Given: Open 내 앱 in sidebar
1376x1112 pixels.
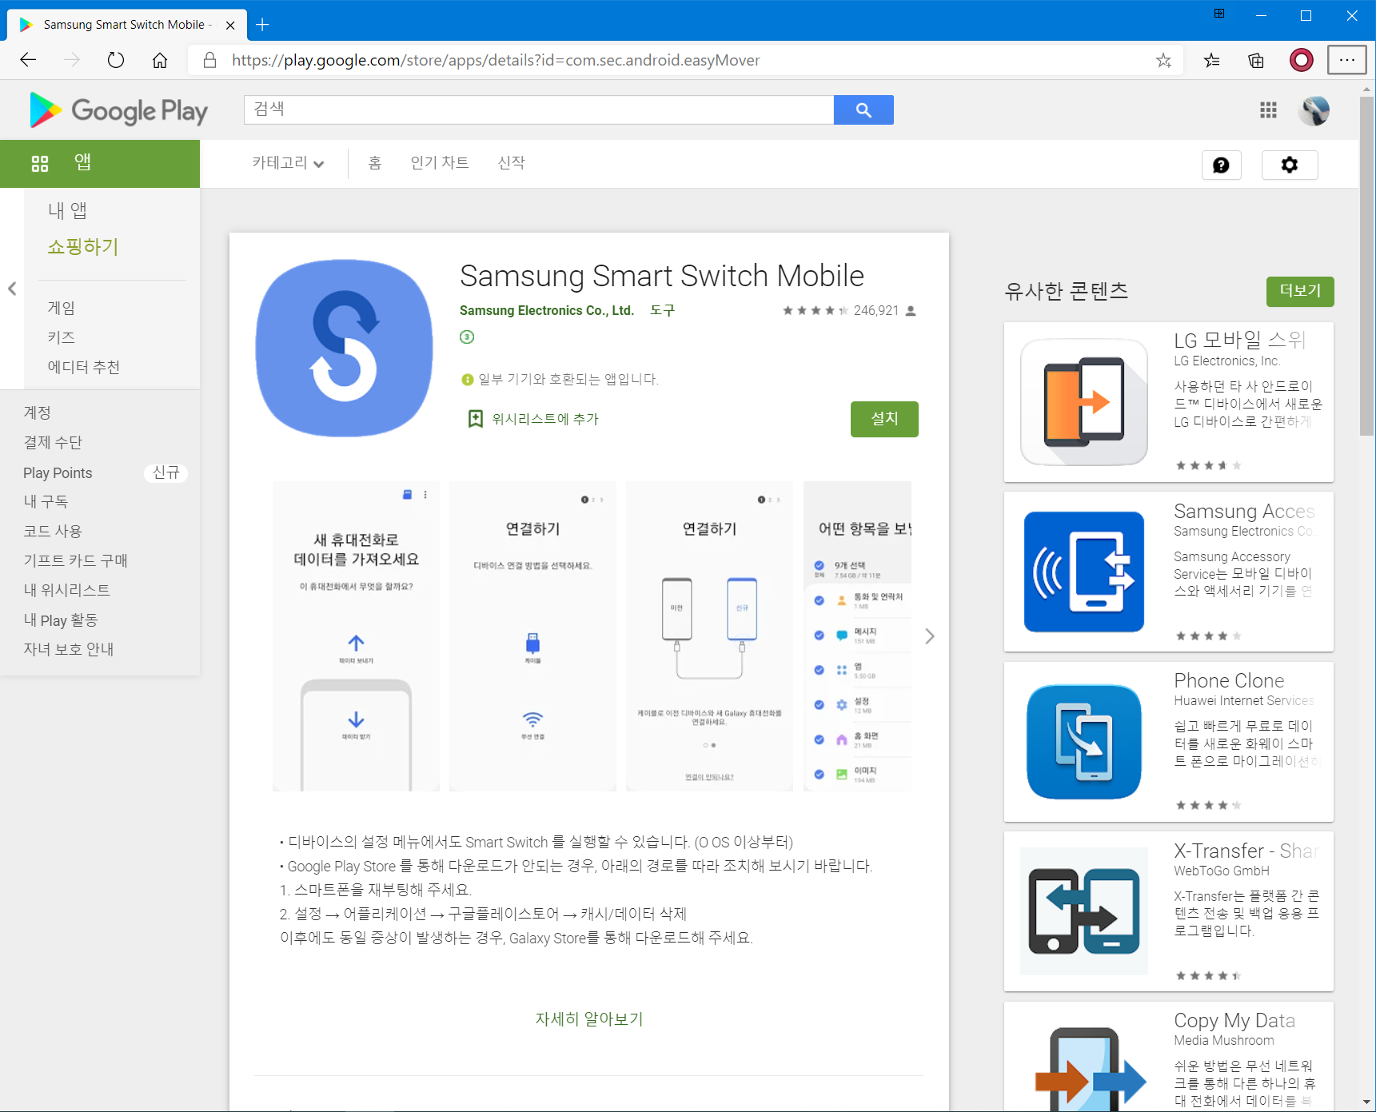Looking at the screenshot, I should point(68,210).
